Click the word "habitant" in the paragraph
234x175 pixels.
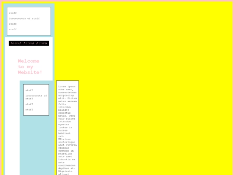65,133
